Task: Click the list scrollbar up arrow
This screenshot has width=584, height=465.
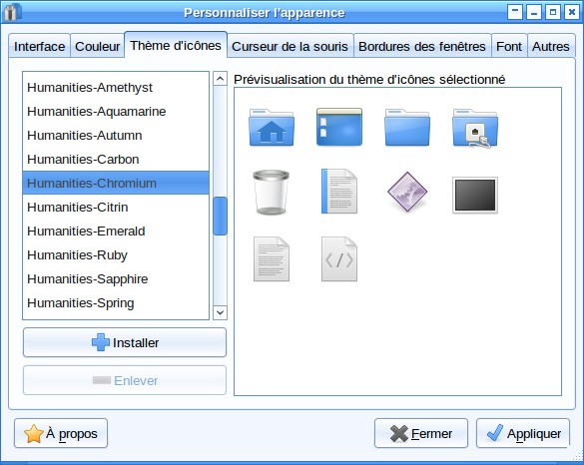Action: tap(220, 79)
